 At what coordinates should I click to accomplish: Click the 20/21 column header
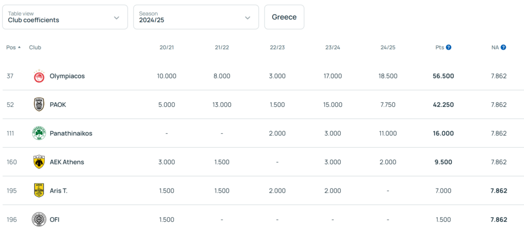pyautogui.click(x=167, y=48)
